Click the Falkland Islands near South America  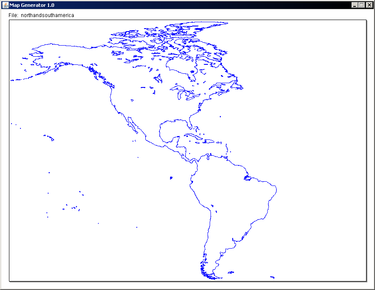pyautogui.click(x=231, y=272)
